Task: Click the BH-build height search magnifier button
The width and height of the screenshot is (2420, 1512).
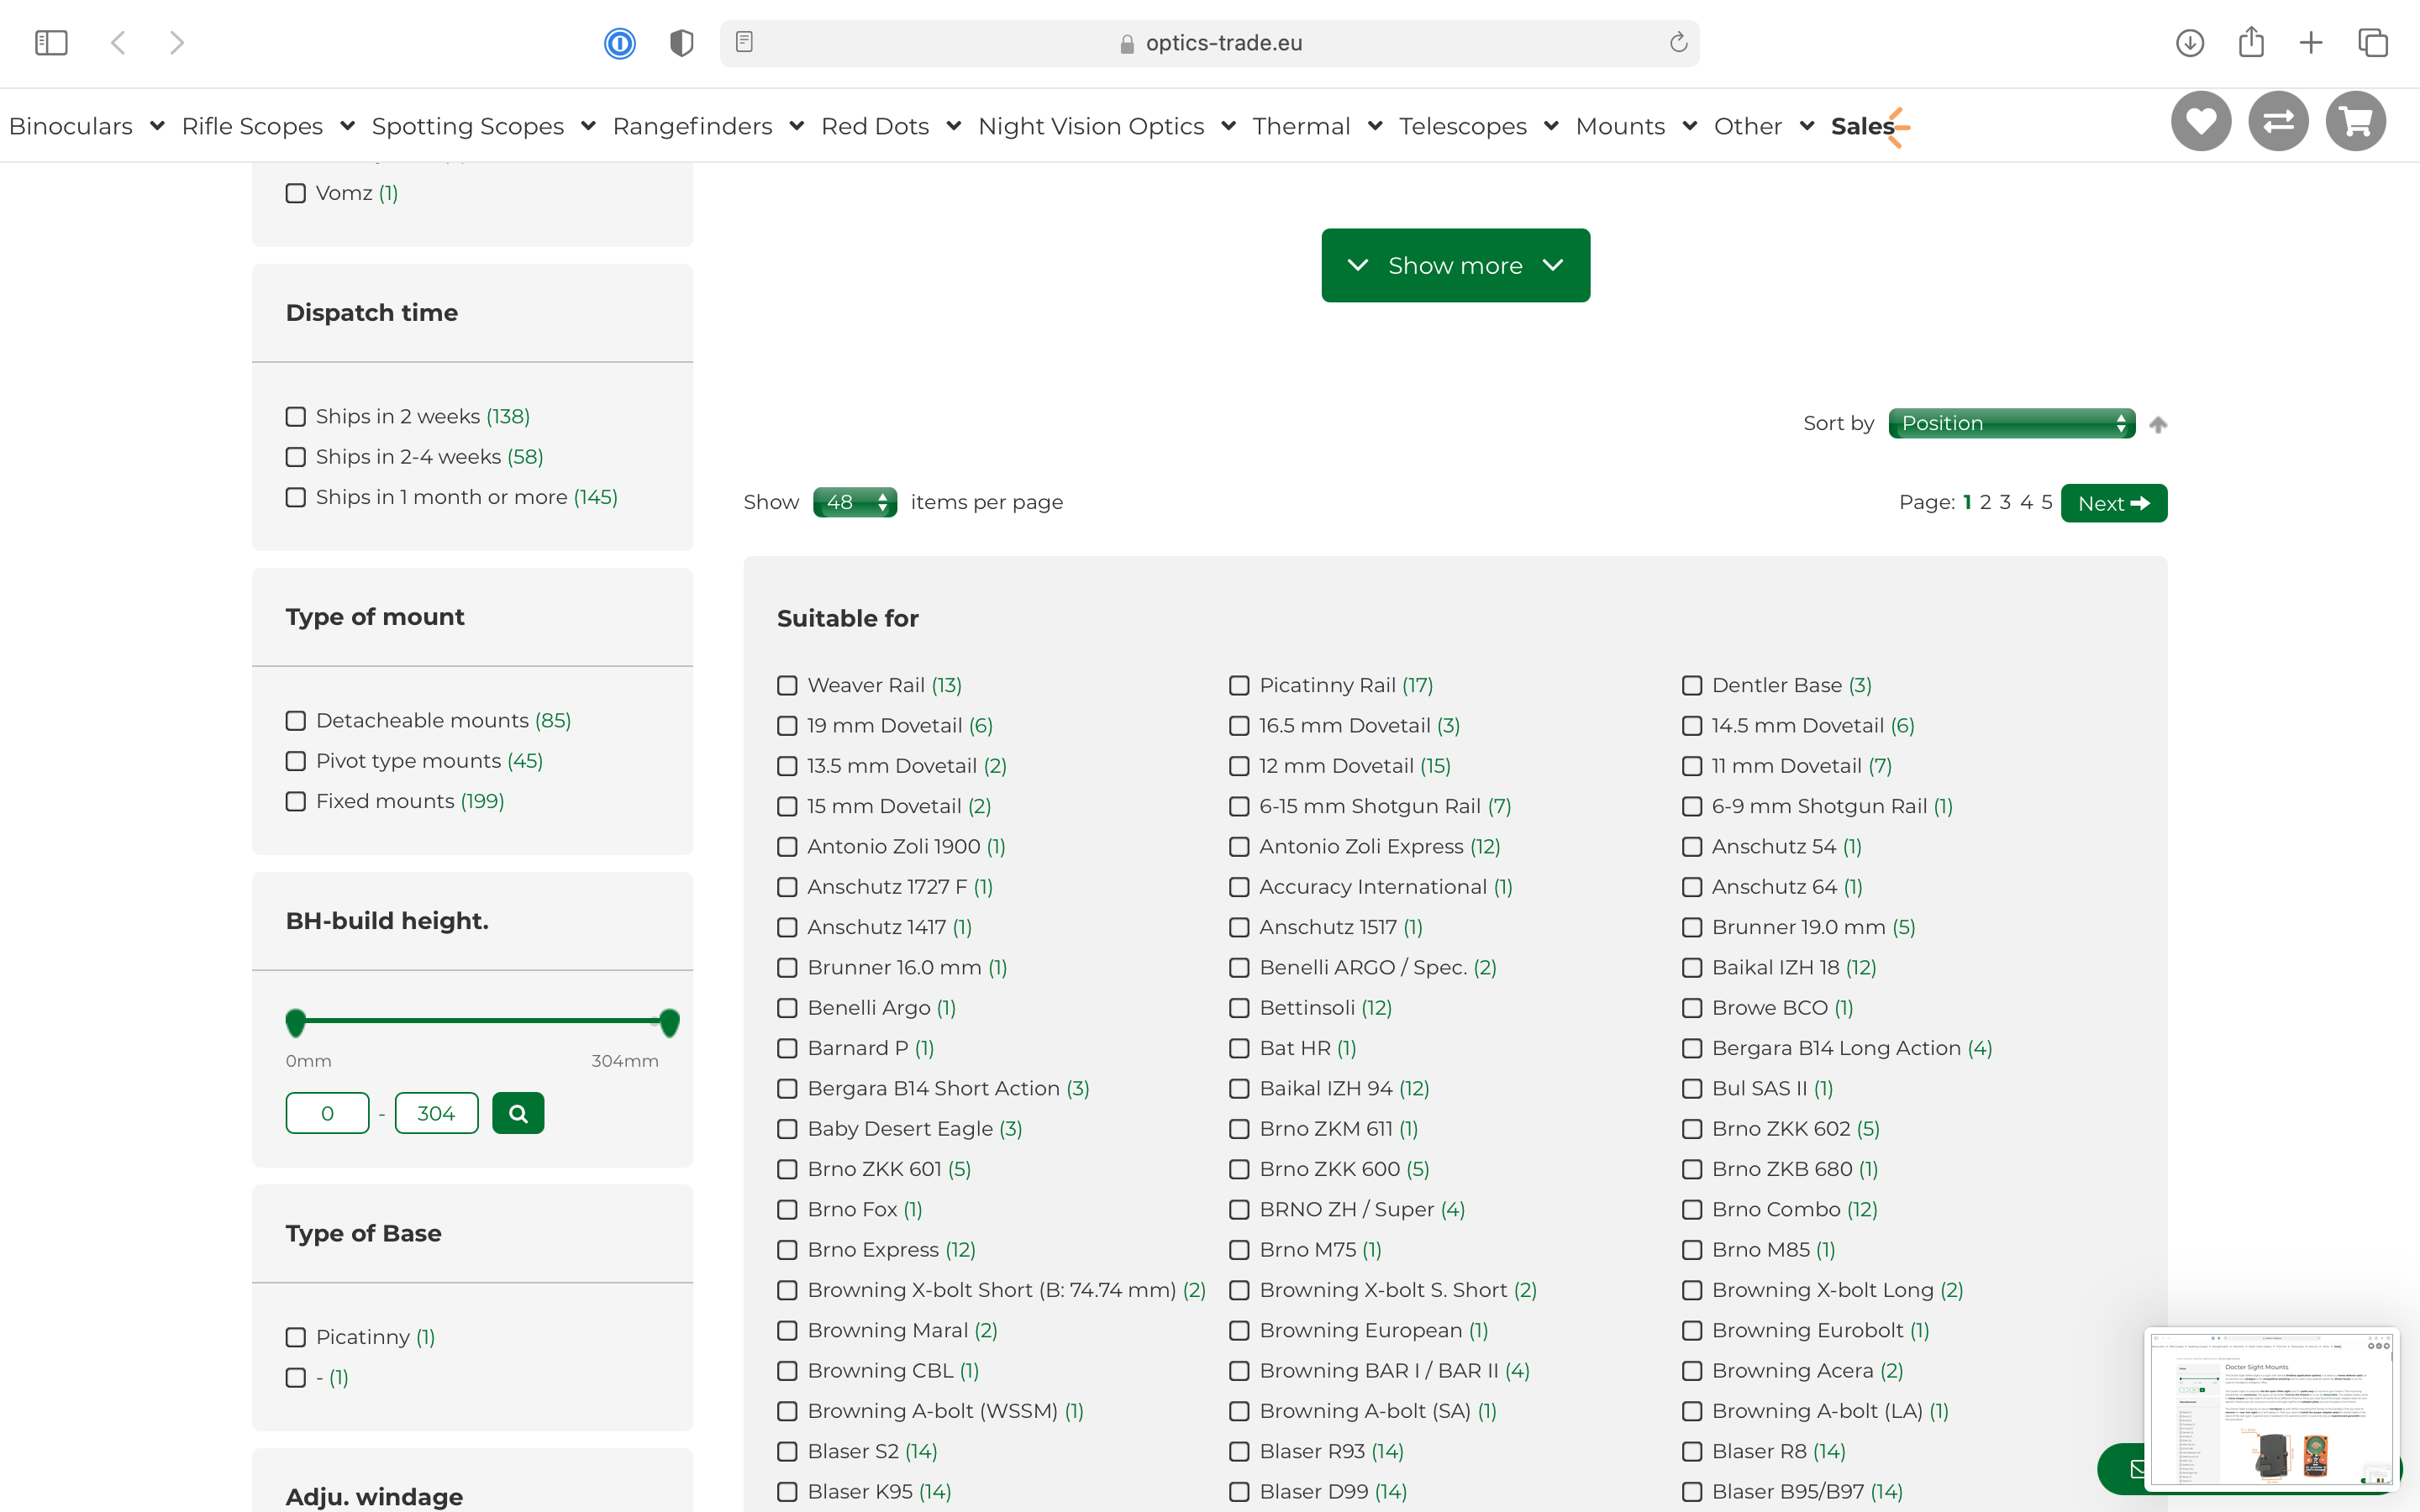Action: point(518,1113)
